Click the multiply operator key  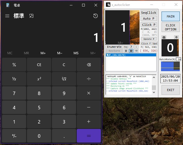tap(89, 93)
